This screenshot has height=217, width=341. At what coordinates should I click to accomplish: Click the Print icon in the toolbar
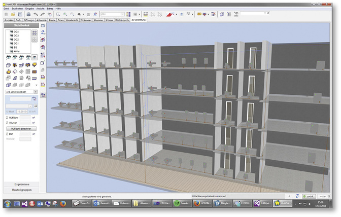27,14
